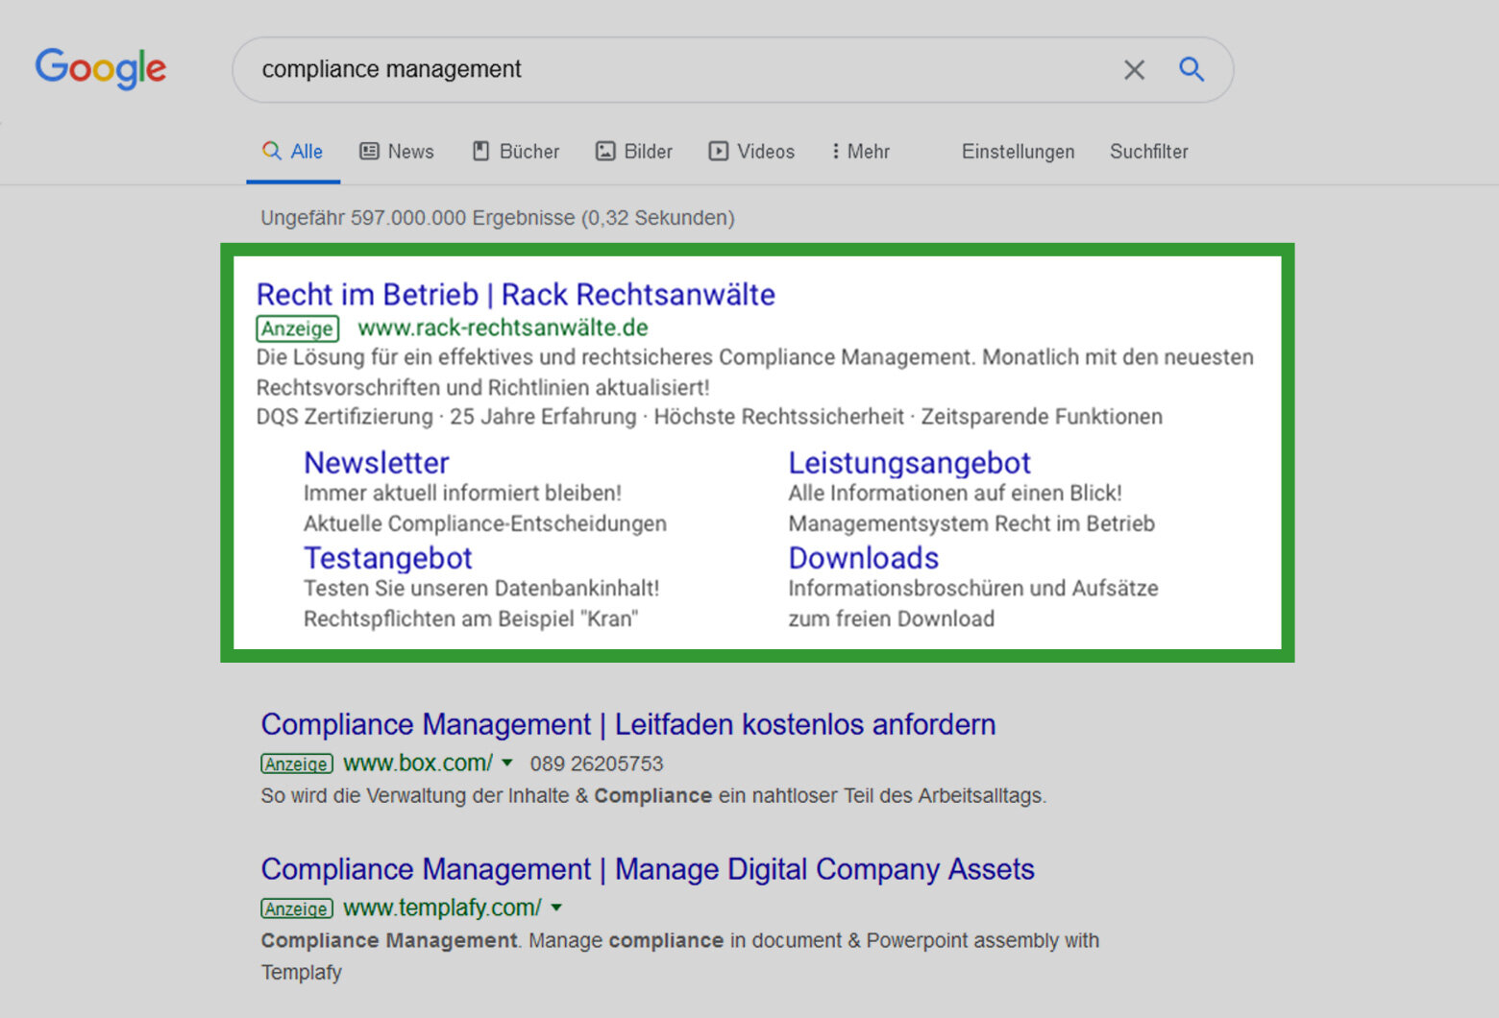
Task: Open Leitfaden kostenlos anfordern result
Action: (627, 724)
